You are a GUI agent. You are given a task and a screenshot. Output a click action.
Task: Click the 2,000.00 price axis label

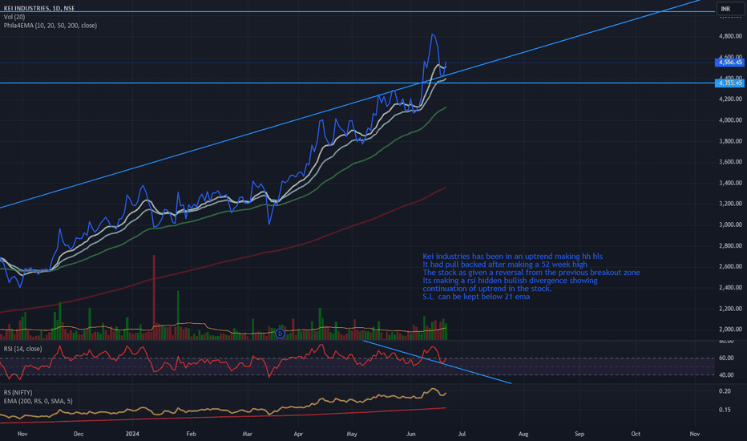tap(730, 330)
